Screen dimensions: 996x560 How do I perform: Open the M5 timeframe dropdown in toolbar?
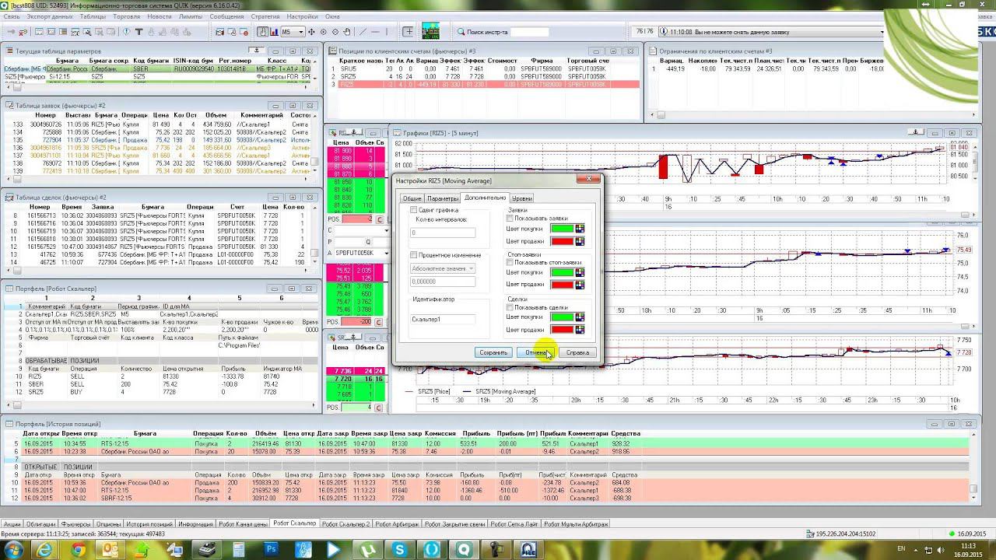(x=292, y=32)
